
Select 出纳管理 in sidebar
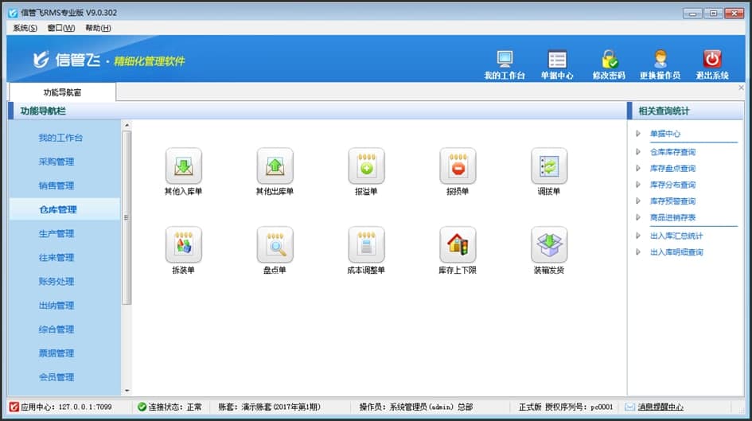click(56, 306)
